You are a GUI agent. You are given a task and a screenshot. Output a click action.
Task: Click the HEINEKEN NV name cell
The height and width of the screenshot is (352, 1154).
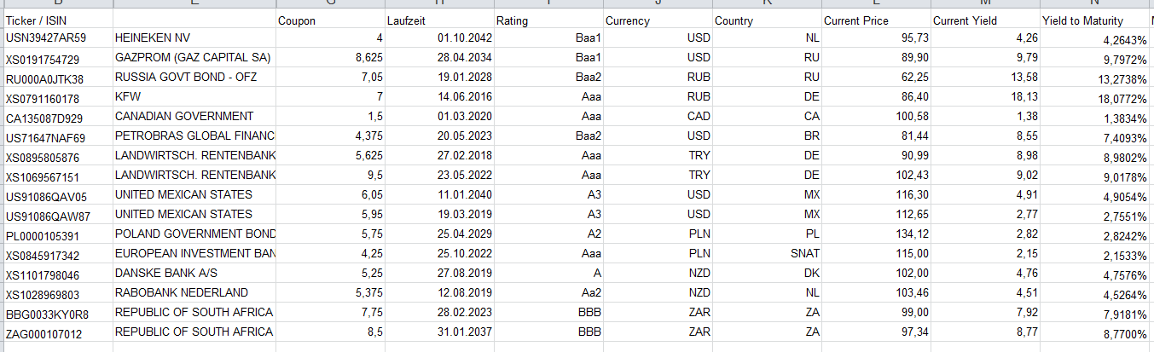click(x=194, y=38)
